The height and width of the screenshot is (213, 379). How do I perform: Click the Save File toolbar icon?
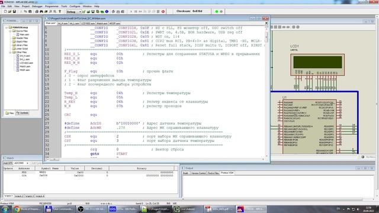point(14,11)
